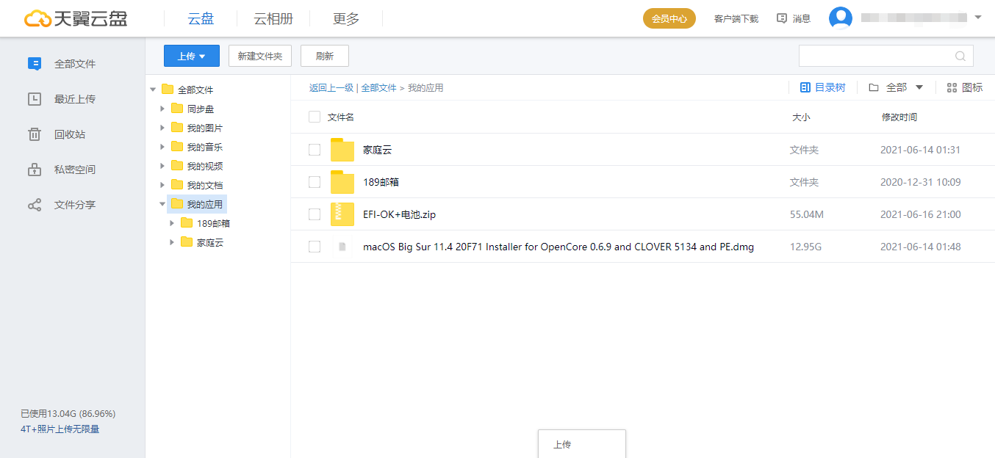The width and height of the screenshot is (995, 458).
Task: Click 我的音乐 folder icon in tree
Action: coord(177,147)
